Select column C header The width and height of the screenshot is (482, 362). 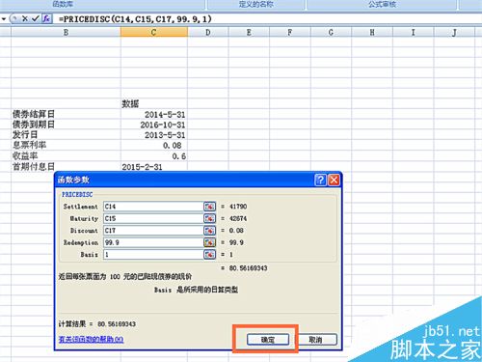pos(154,32)
